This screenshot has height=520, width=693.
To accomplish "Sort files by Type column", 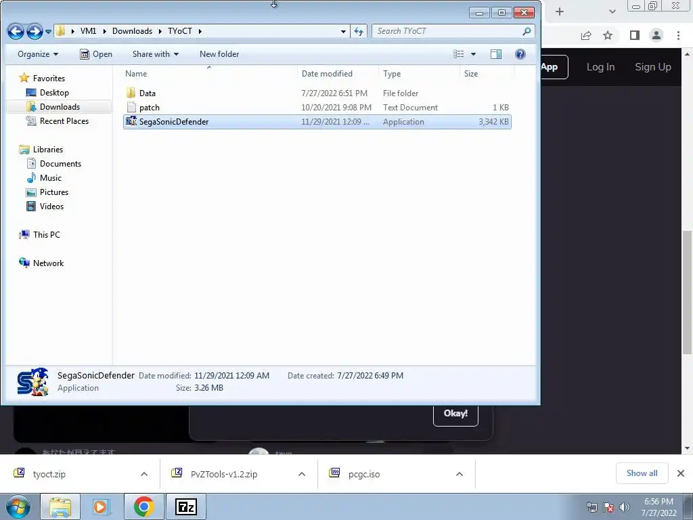I will point(392,73).
